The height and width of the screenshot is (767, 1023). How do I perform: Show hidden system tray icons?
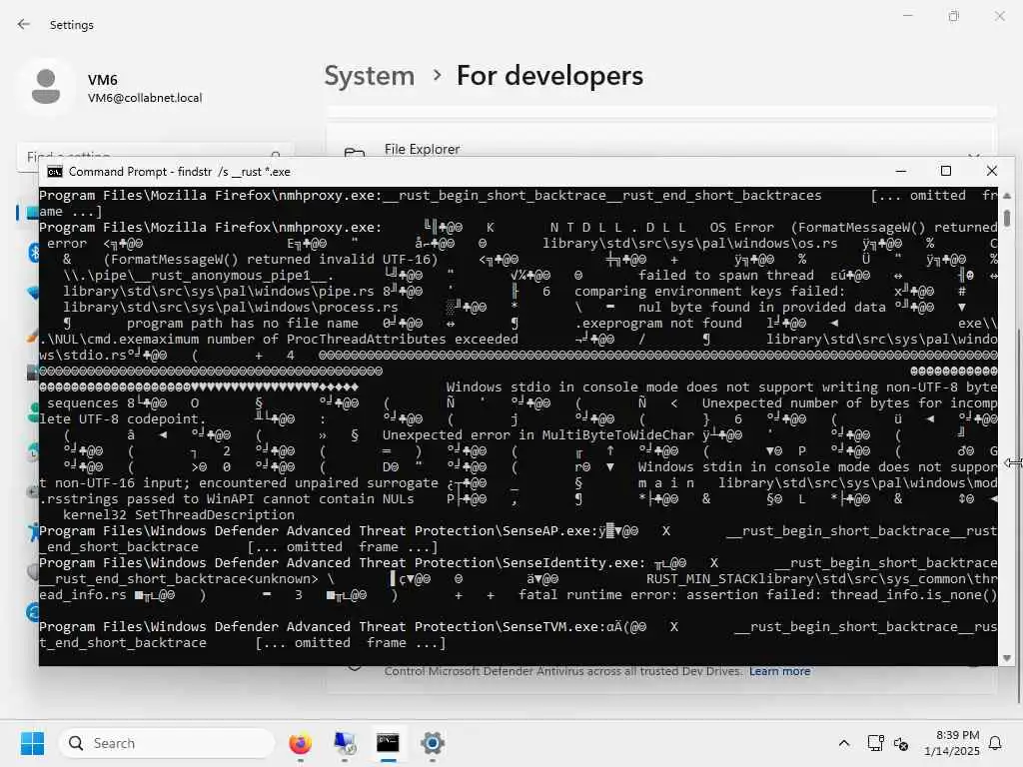click(x=843, y=743)
